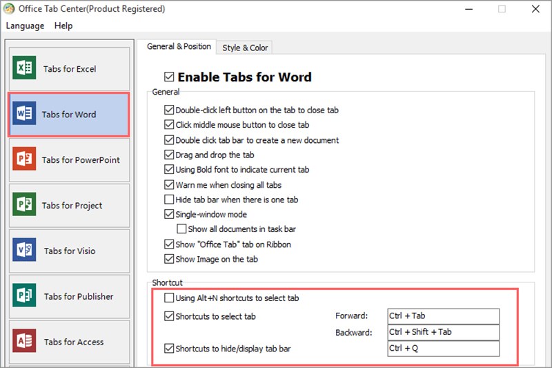
Task: Click the Ctrl + Q shortcut field
Action: (443, 349)
